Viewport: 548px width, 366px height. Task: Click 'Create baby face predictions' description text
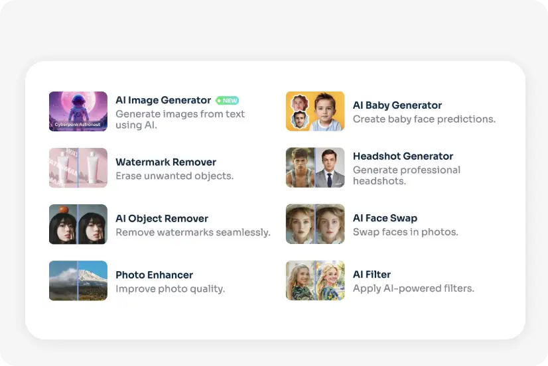[x=424, y=119]
